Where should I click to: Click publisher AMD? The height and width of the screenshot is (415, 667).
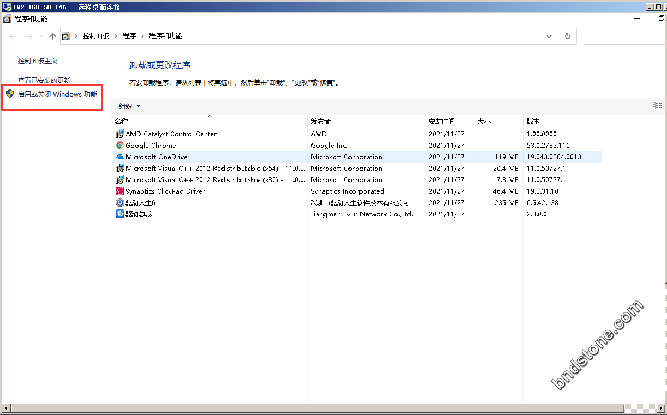click(319, 134)
